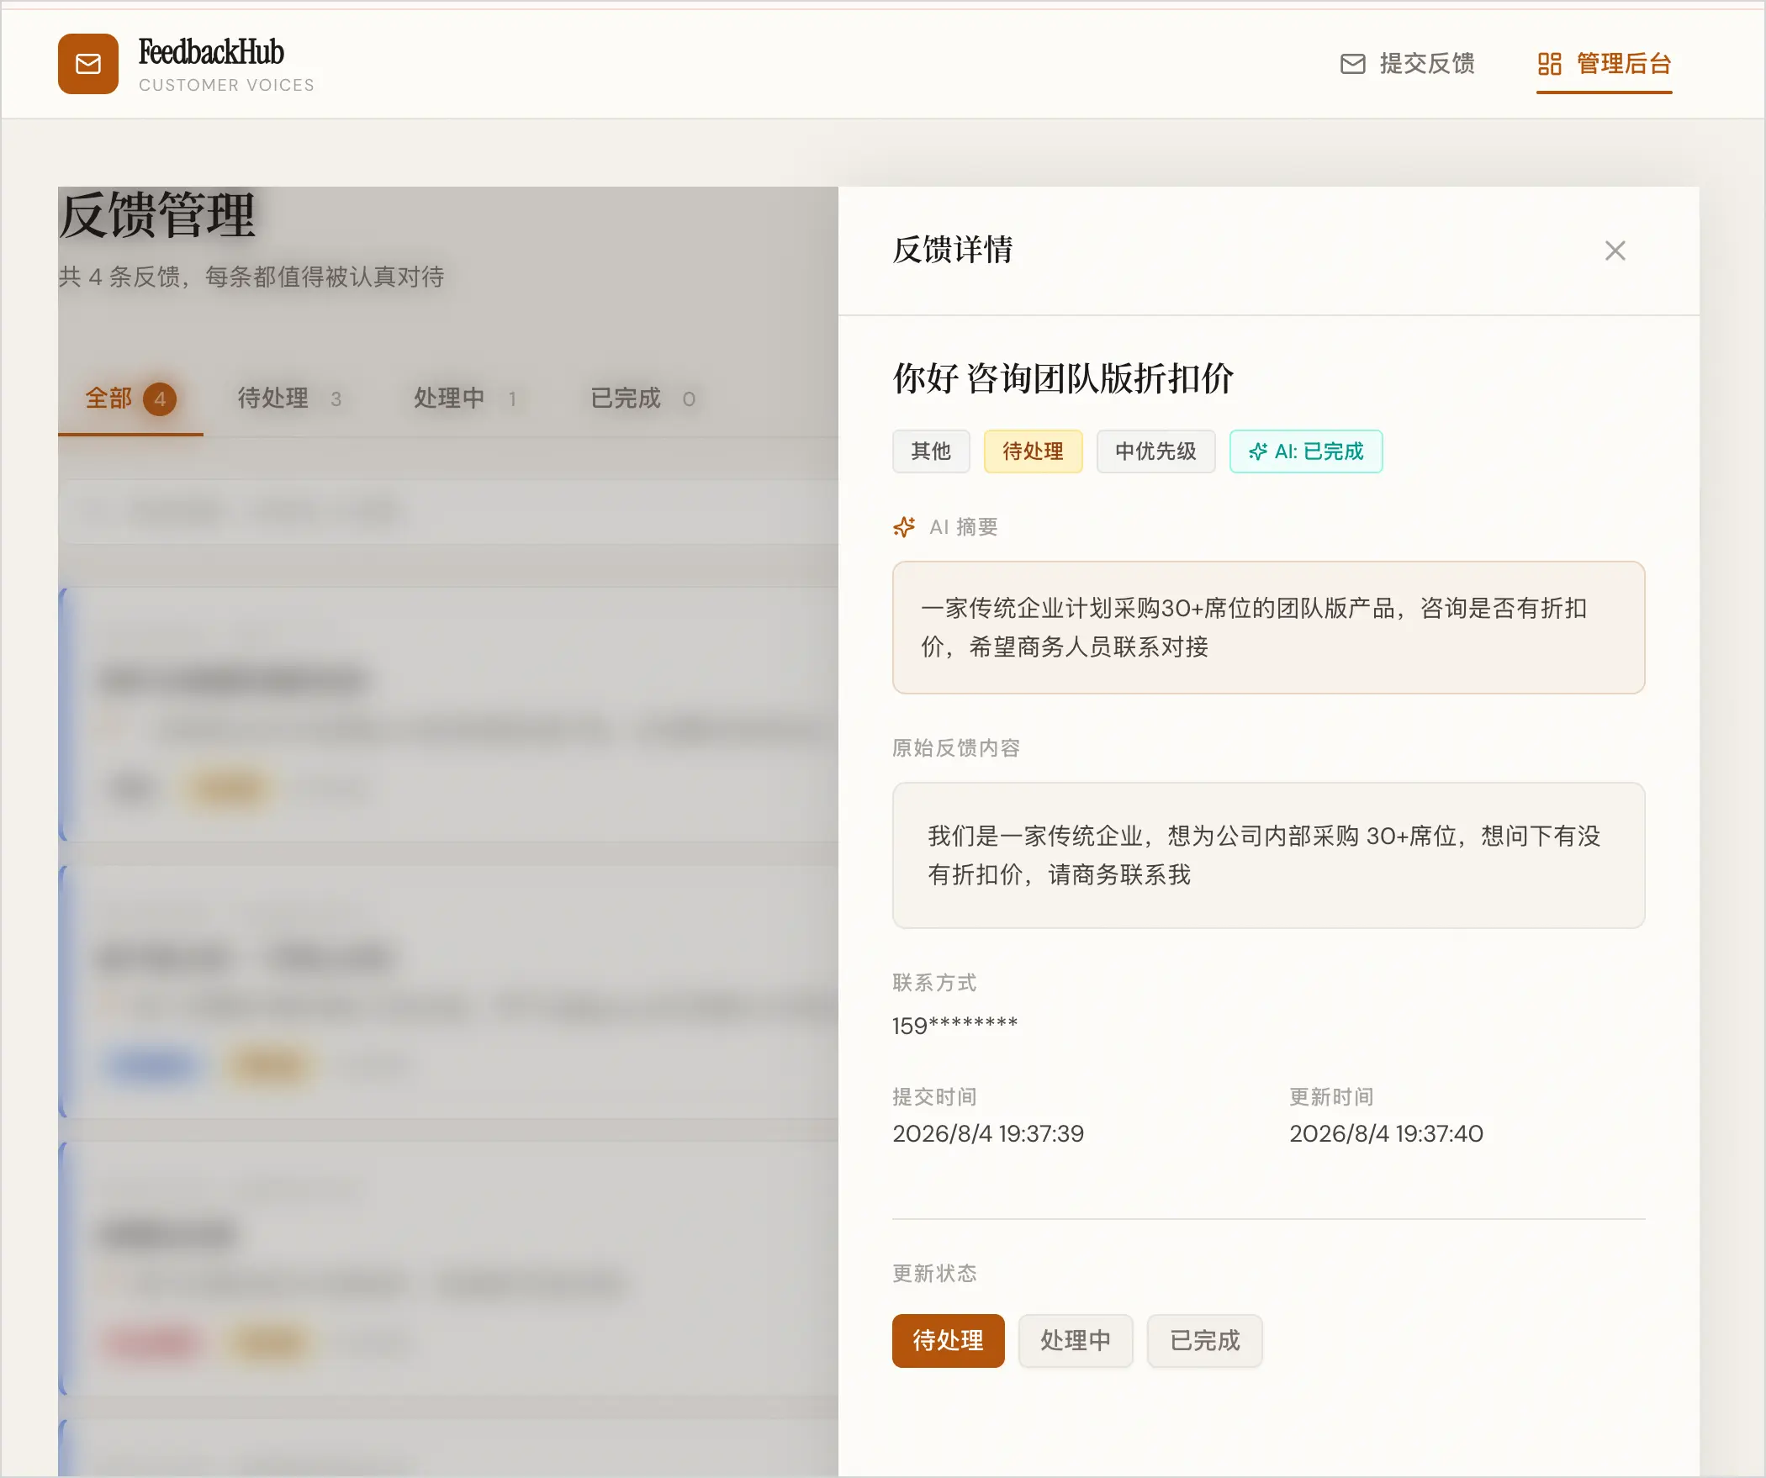Click the 联系方式 label
Image resolution: width=1766 pixels, height=1478 pixels.
tap(934, 982)
